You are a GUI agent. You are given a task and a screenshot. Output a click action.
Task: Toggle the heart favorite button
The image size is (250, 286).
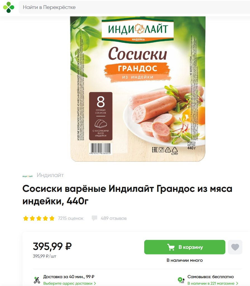coord(235,247)
